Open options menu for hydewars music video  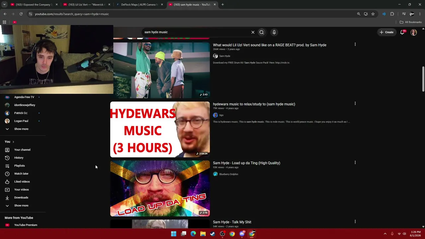point(355,103)
